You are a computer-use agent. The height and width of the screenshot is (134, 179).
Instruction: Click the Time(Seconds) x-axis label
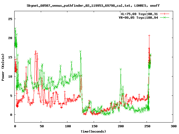tap(93, 131)
